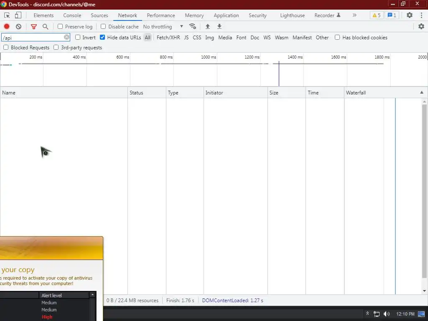Stop recording network log
Screen dimensions: 428x321
click(7, 26)
